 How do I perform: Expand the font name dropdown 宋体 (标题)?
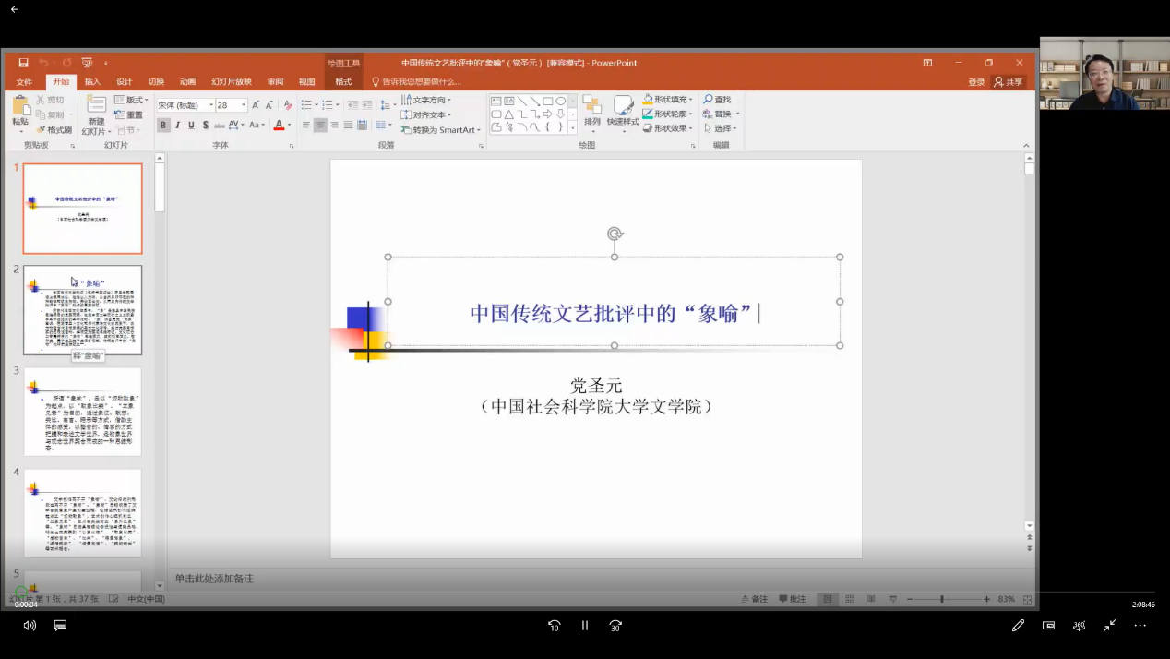click(x=210, y=105)
